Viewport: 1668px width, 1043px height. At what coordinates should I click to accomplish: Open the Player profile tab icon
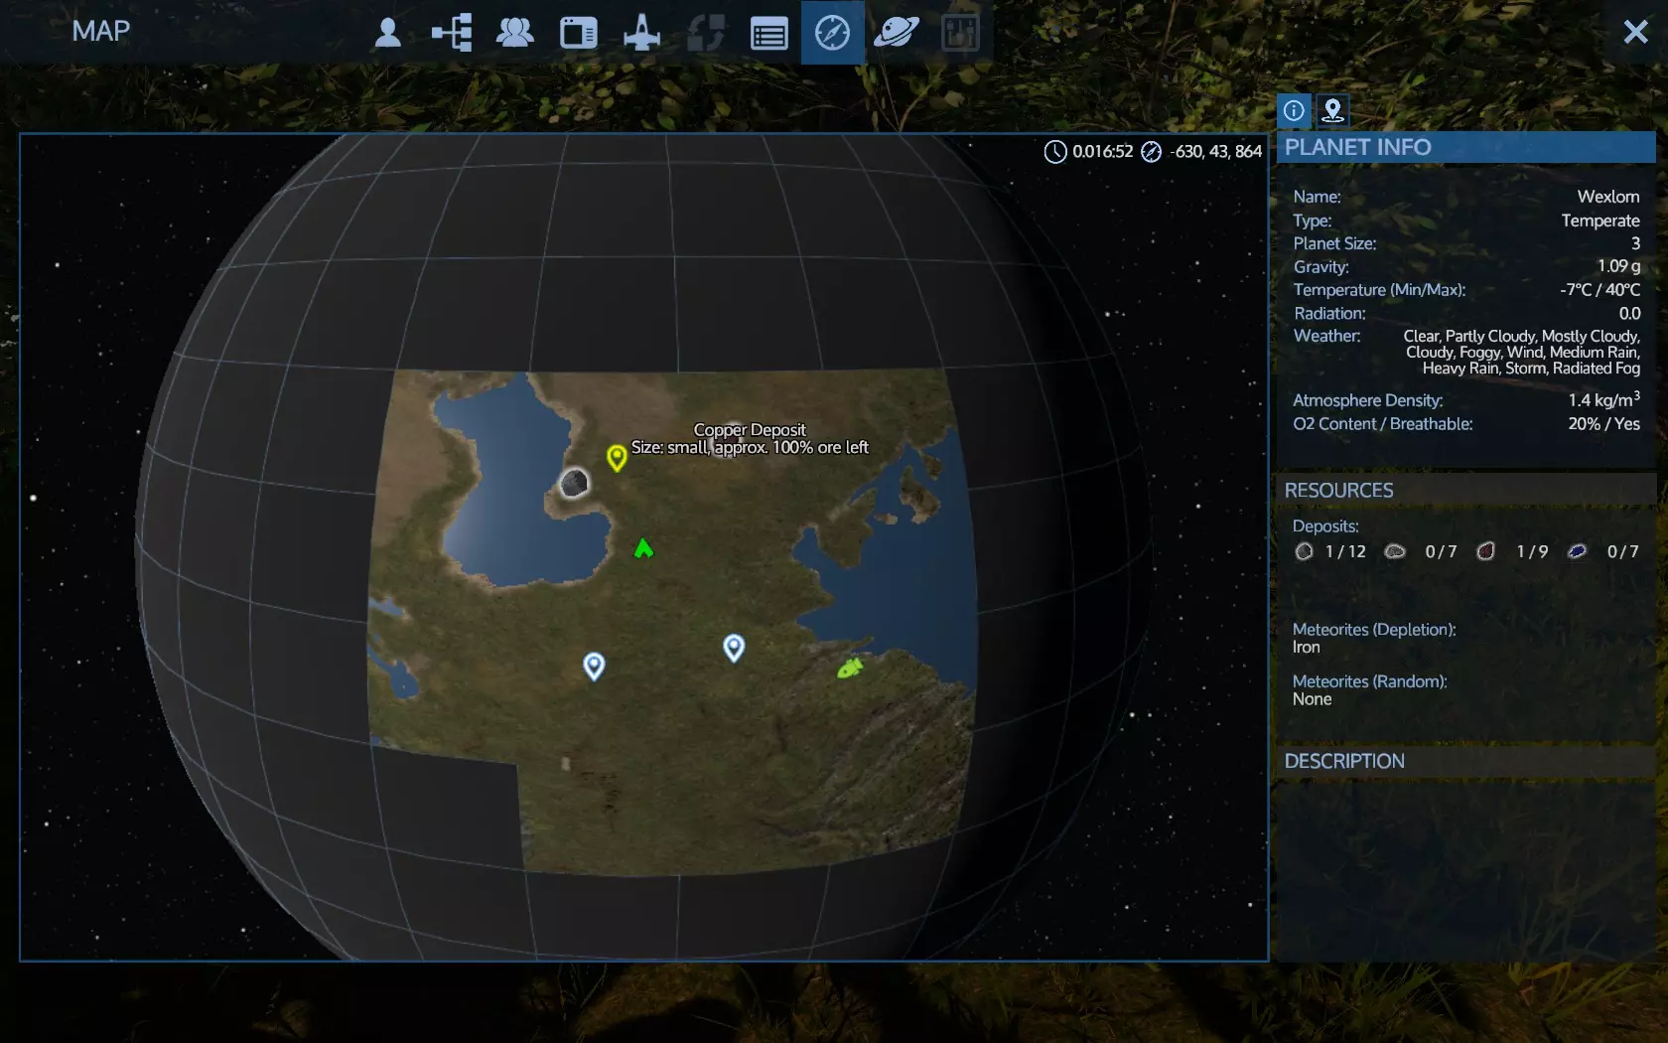point(388,33)
